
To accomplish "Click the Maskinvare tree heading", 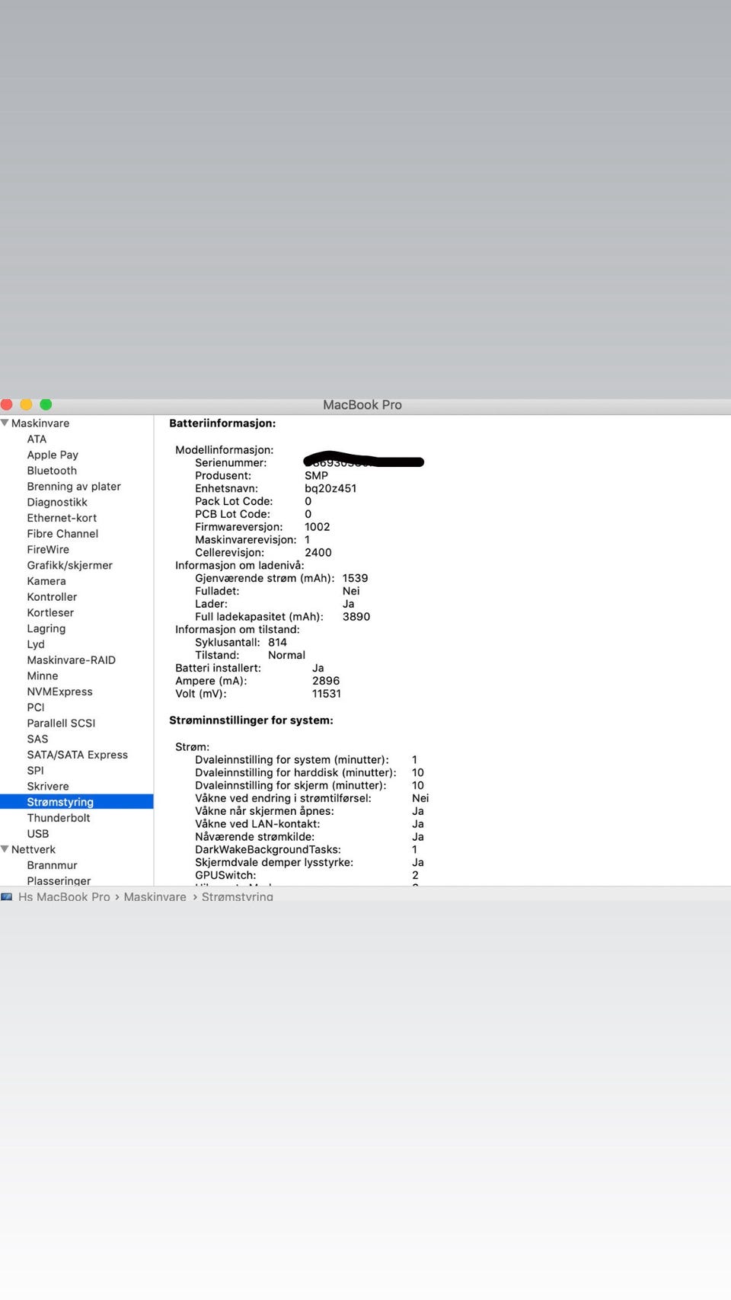I will coord(40,423).
